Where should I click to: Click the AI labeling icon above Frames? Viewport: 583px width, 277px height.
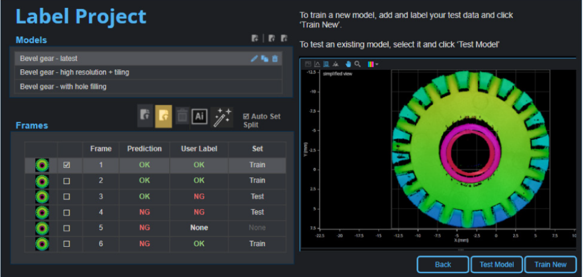pos(199,116)
